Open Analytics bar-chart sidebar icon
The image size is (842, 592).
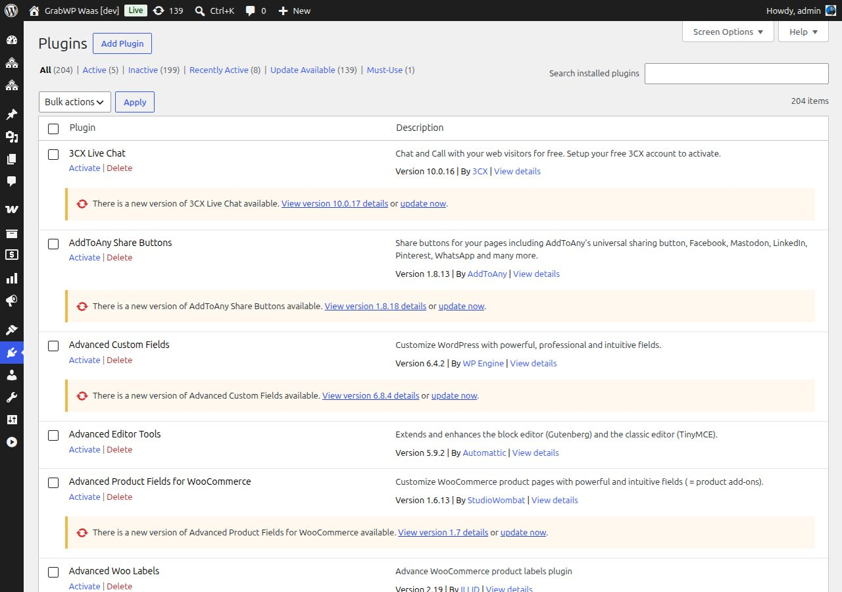coord(12,278)
